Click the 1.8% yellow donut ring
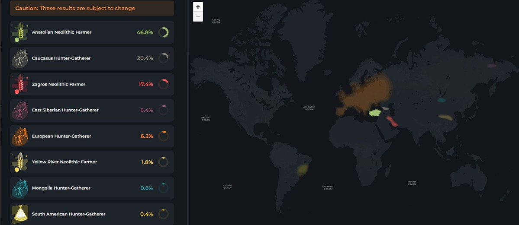This screenshot has height=225, width=519. 163,162
